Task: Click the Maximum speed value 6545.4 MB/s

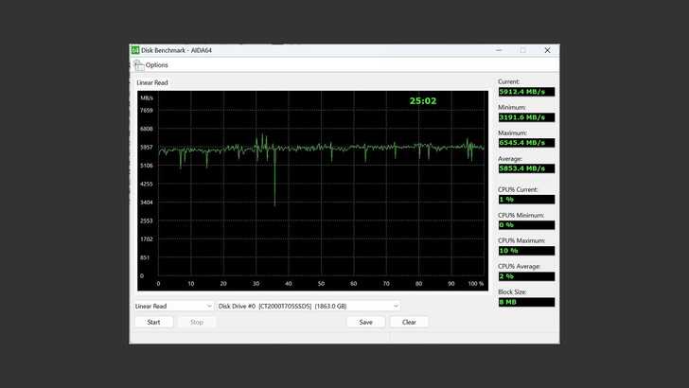Action: point(526,143)
